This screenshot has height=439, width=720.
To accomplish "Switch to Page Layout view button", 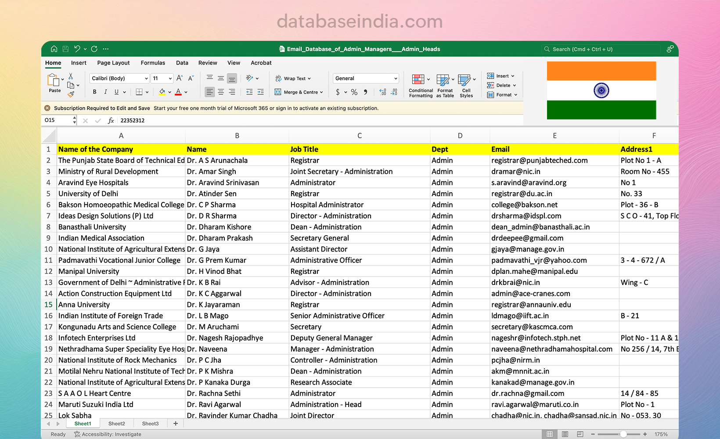I will click(x=565, y=434).
